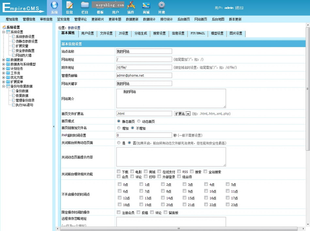Collapse the 备份与恢复数据 tree node

pos(3,86)
